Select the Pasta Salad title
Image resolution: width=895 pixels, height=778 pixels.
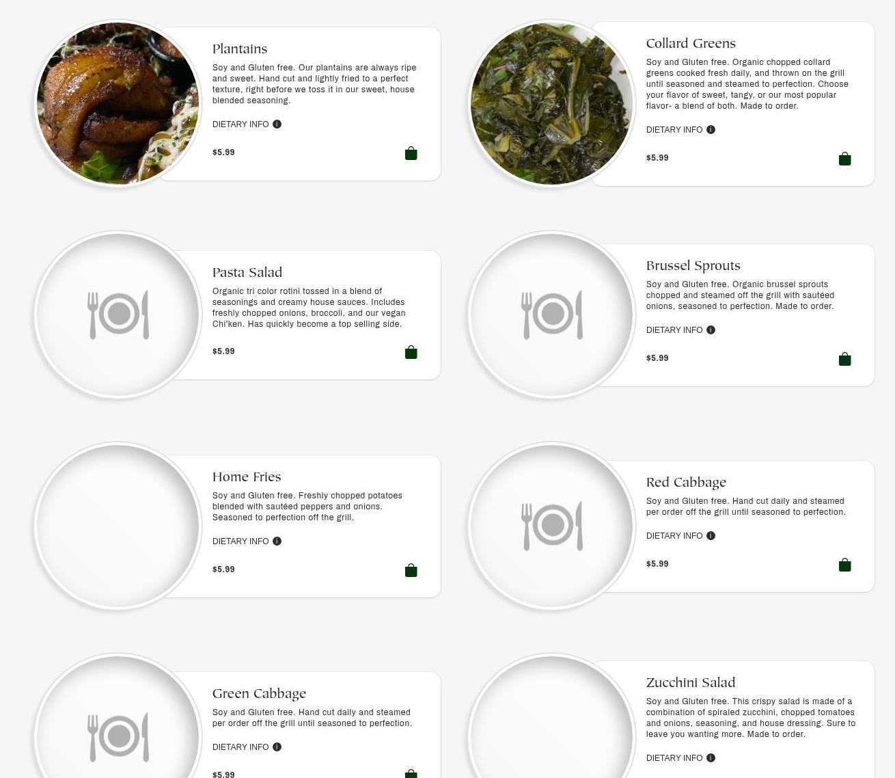[247, 272]
